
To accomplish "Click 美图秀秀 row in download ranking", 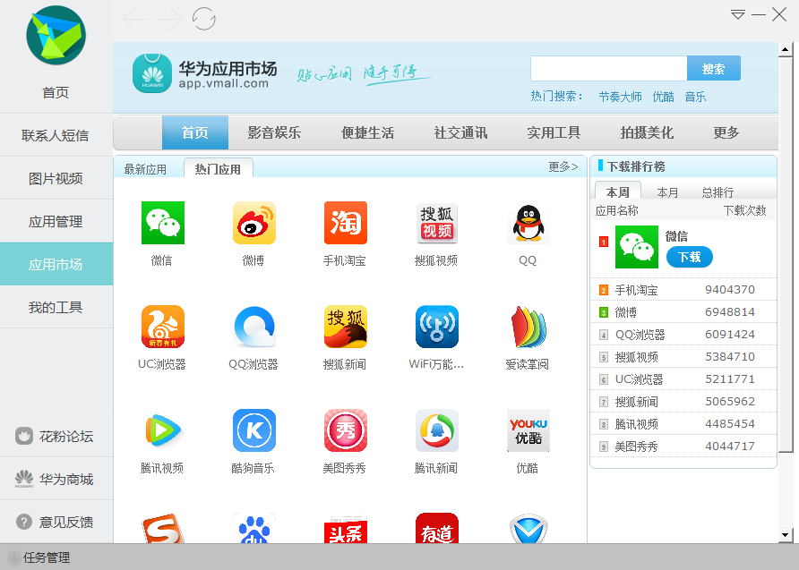I will tap(683, 447).
